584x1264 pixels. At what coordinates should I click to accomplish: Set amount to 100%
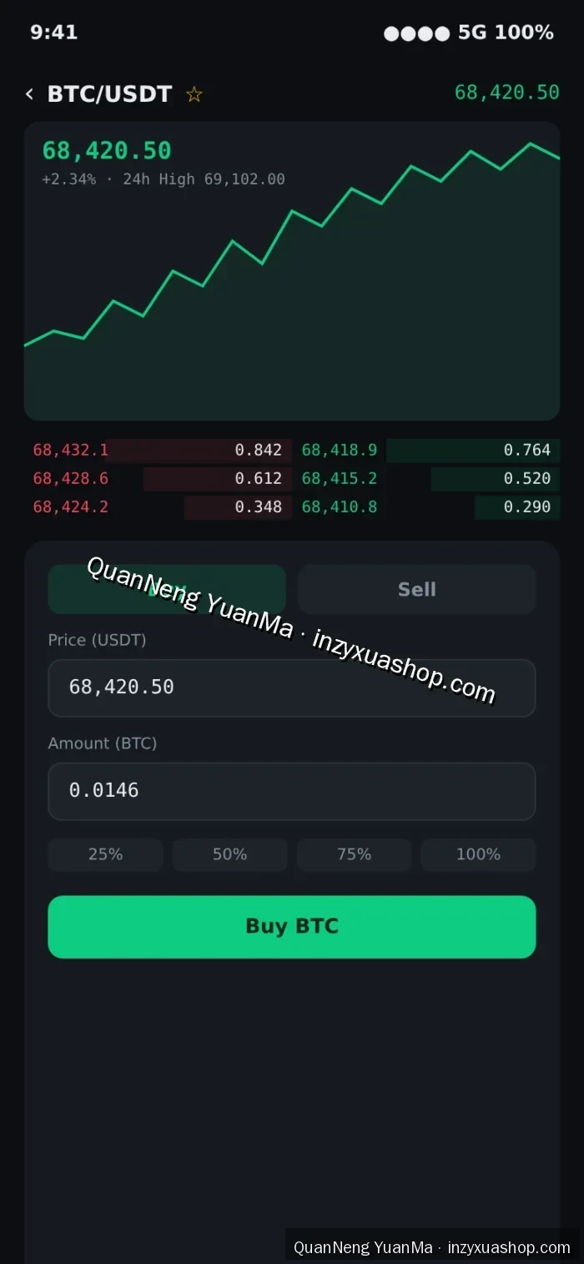(478, 854)
